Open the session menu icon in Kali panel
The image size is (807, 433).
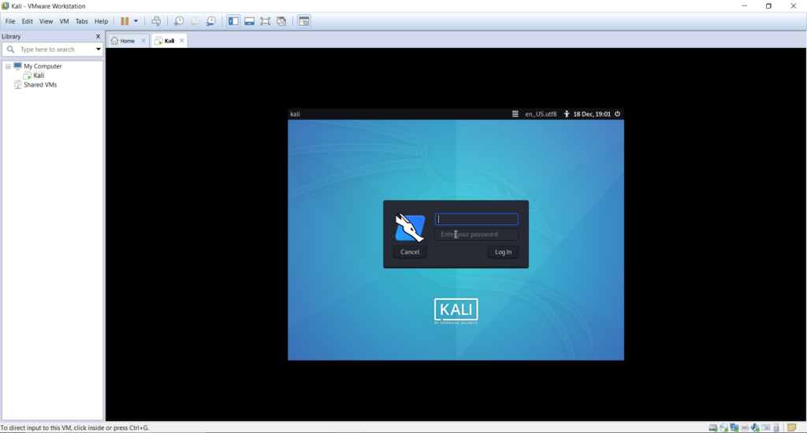pos(515,114)
